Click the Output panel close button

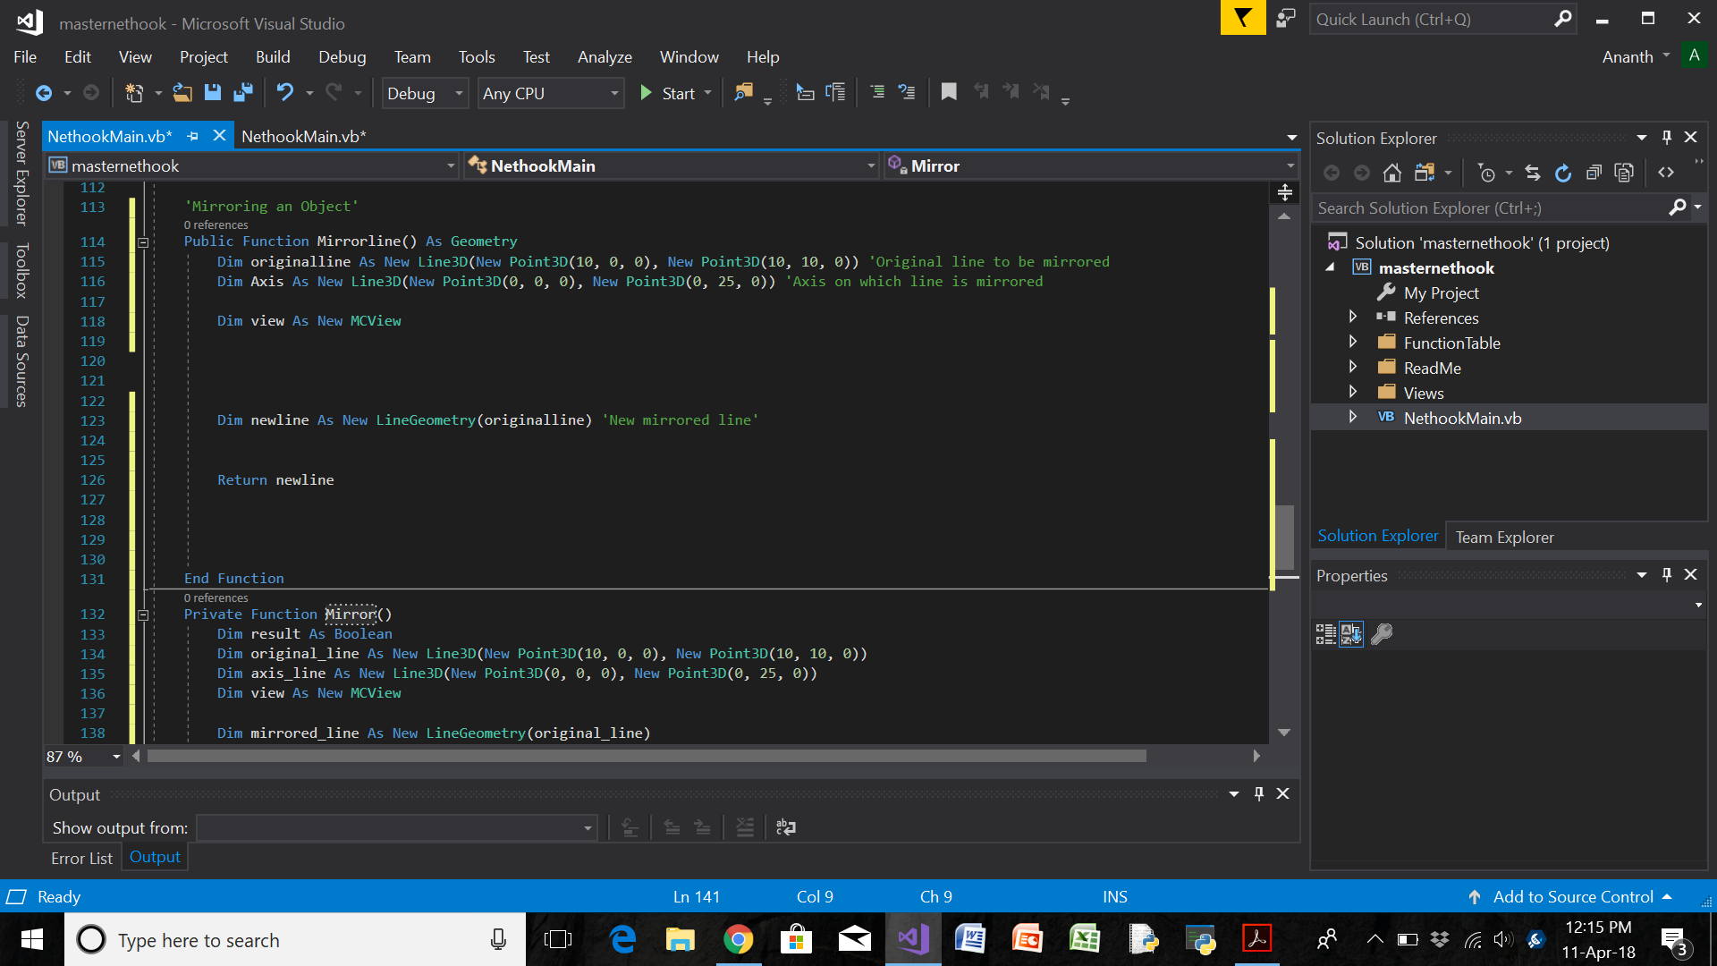tap(1283, 792)
